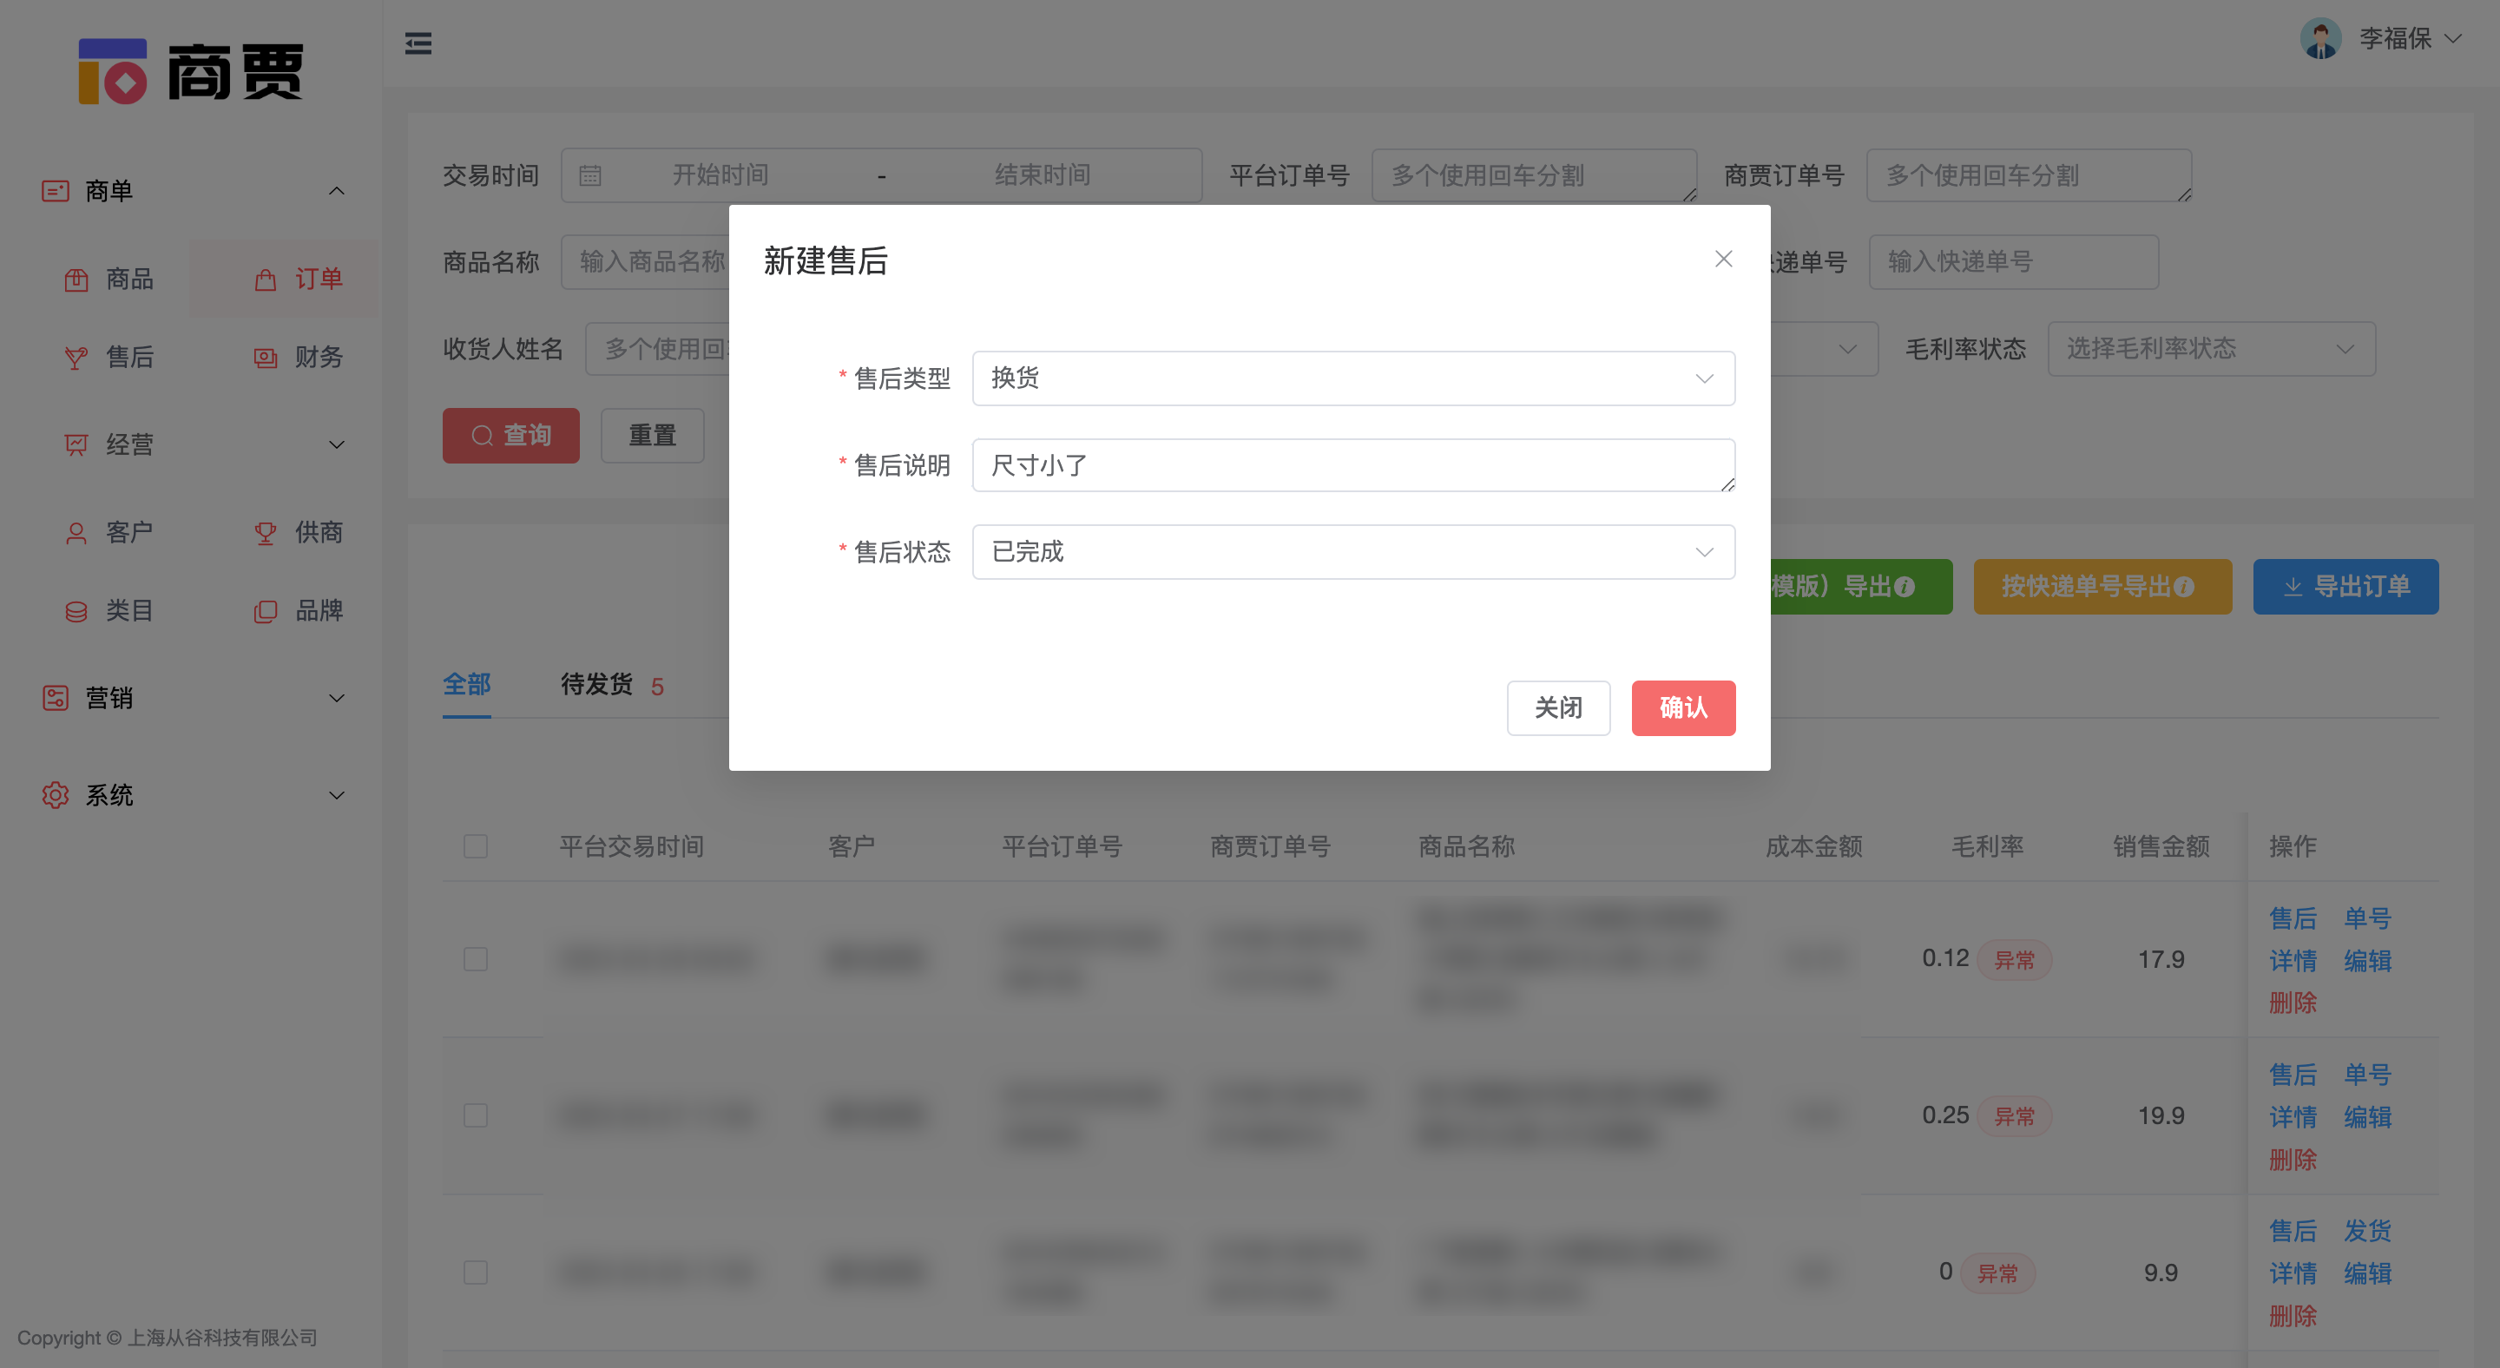Click the 客户 sidebar icon

coord(129,532)
